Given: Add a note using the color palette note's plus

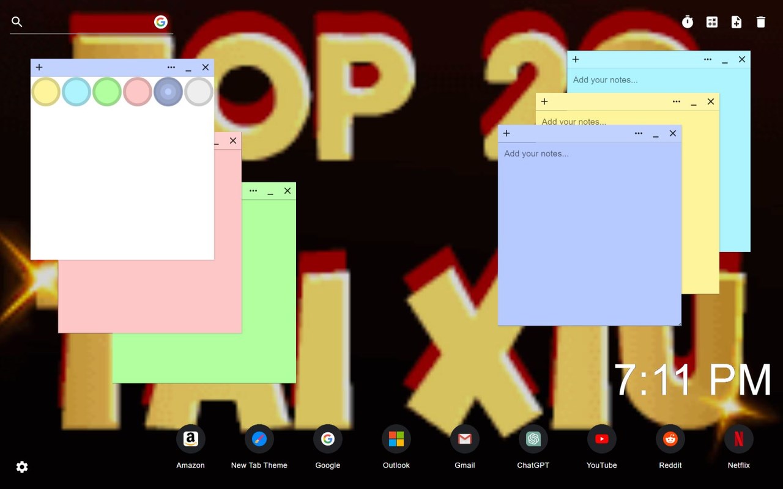Looking at the screenshot, I should tap(39, 67).
